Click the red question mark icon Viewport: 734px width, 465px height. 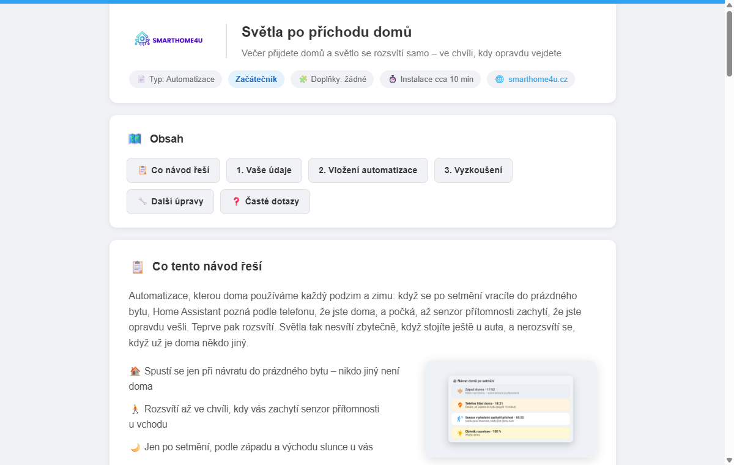(236, 201)
